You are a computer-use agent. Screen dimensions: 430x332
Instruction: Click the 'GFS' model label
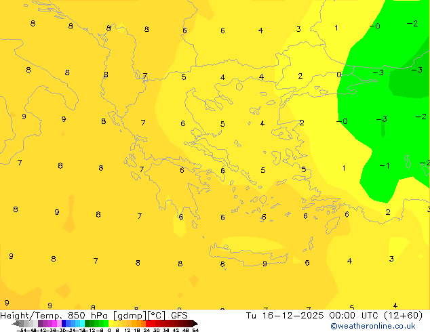click(x=179, y=315)
